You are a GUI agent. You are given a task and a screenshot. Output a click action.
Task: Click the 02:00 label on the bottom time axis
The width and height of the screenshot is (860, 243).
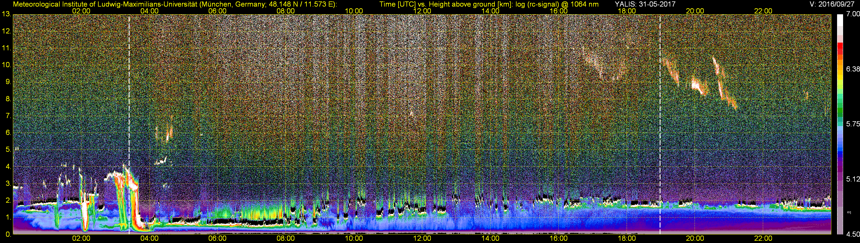pos(81,238)
